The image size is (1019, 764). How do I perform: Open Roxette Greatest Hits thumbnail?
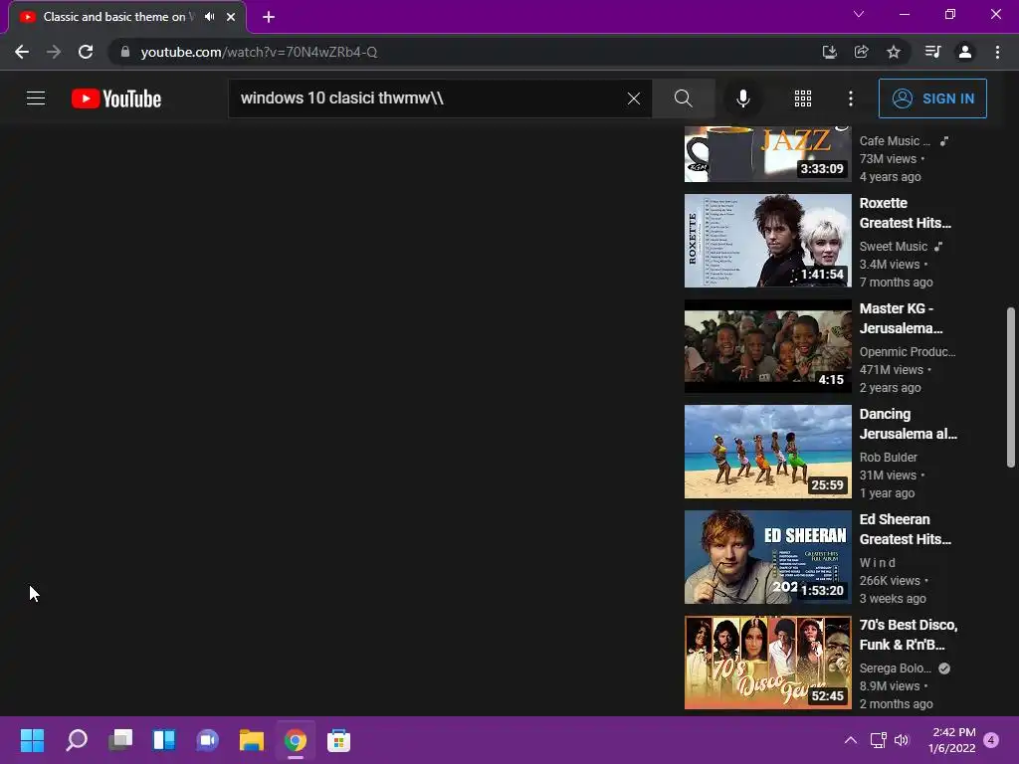tap(767, 241)
